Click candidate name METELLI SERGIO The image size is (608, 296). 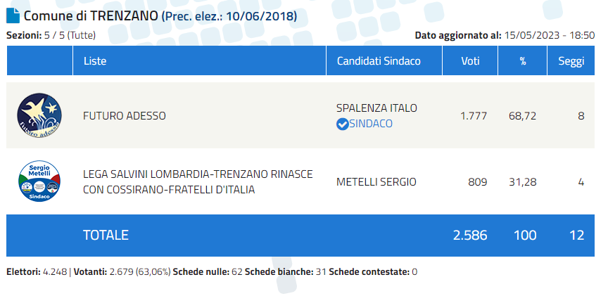pyautogui.click(x=376, y=182)
